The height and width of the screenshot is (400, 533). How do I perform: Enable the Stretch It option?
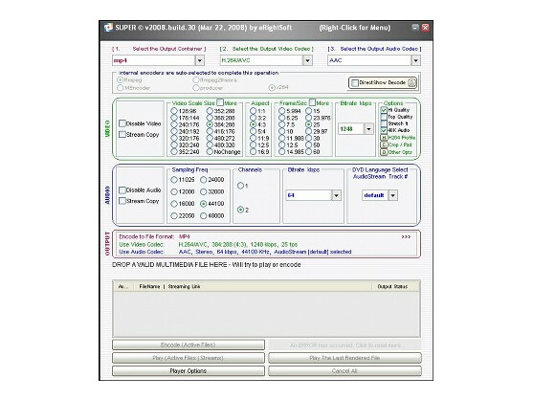pyautogui.click(x=384, y=123)
